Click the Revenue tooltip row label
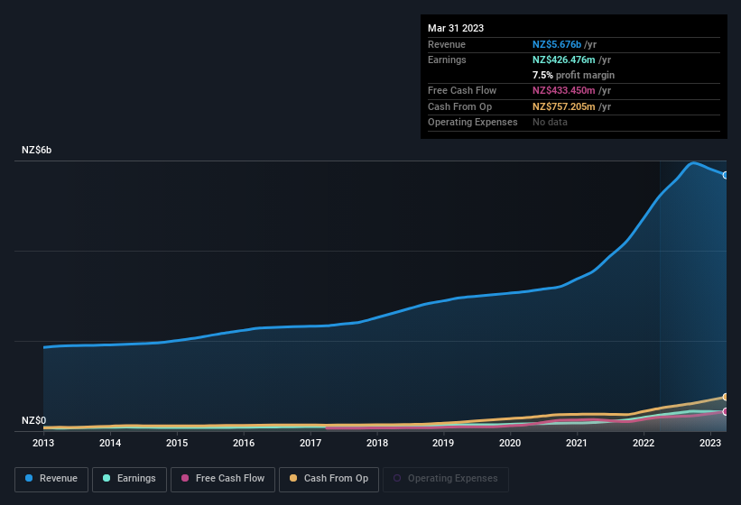Screen dimensions: 741x505 click(447, 44)
